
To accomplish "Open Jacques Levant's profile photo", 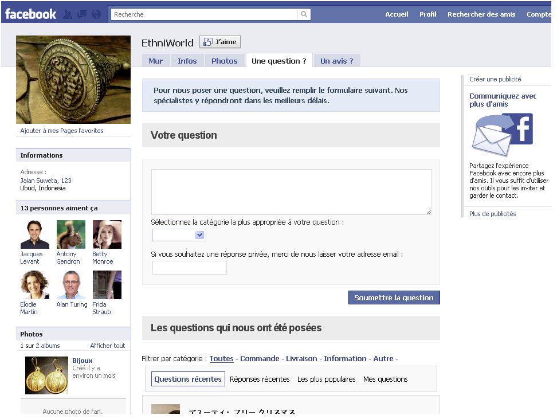I will click(35, 234).
